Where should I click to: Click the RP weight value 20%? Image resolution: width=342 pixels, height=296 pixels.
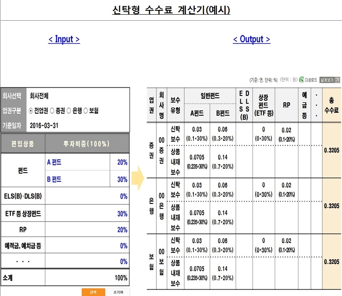[x=122, y=230]
